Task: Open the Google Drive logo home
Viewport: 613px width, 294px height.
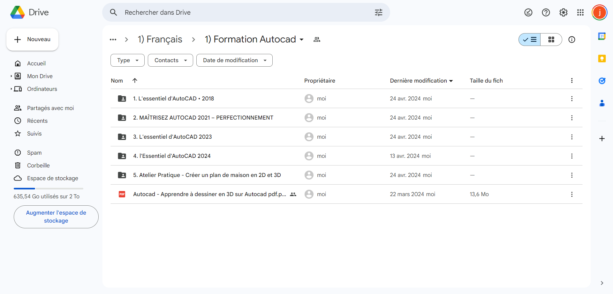Action: click(29, 12)
